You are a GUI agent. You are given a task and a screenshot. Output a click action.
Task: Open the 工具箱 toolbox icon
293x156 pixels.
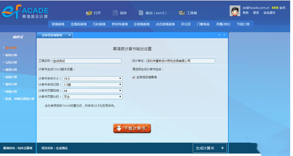click(x=182, y=13)
